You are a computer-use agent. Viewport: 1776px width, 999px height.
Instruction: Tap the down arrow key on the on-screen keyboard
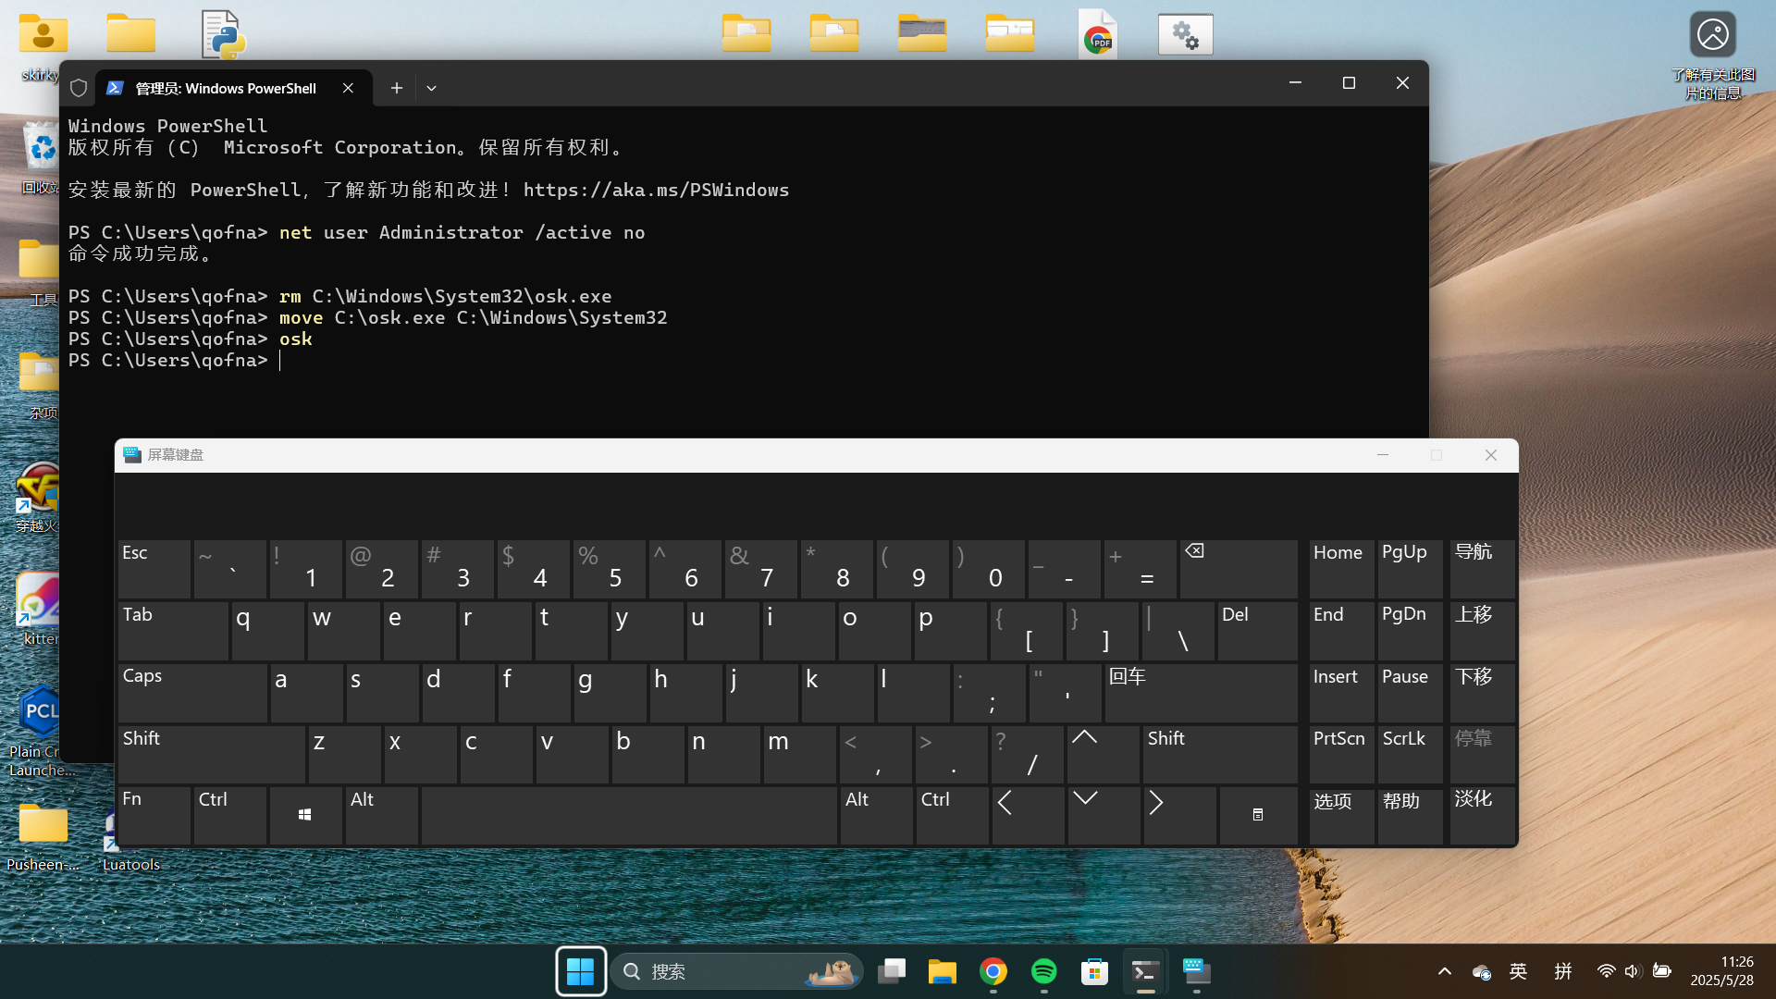pyautogui.click(x=1104, y=815)
